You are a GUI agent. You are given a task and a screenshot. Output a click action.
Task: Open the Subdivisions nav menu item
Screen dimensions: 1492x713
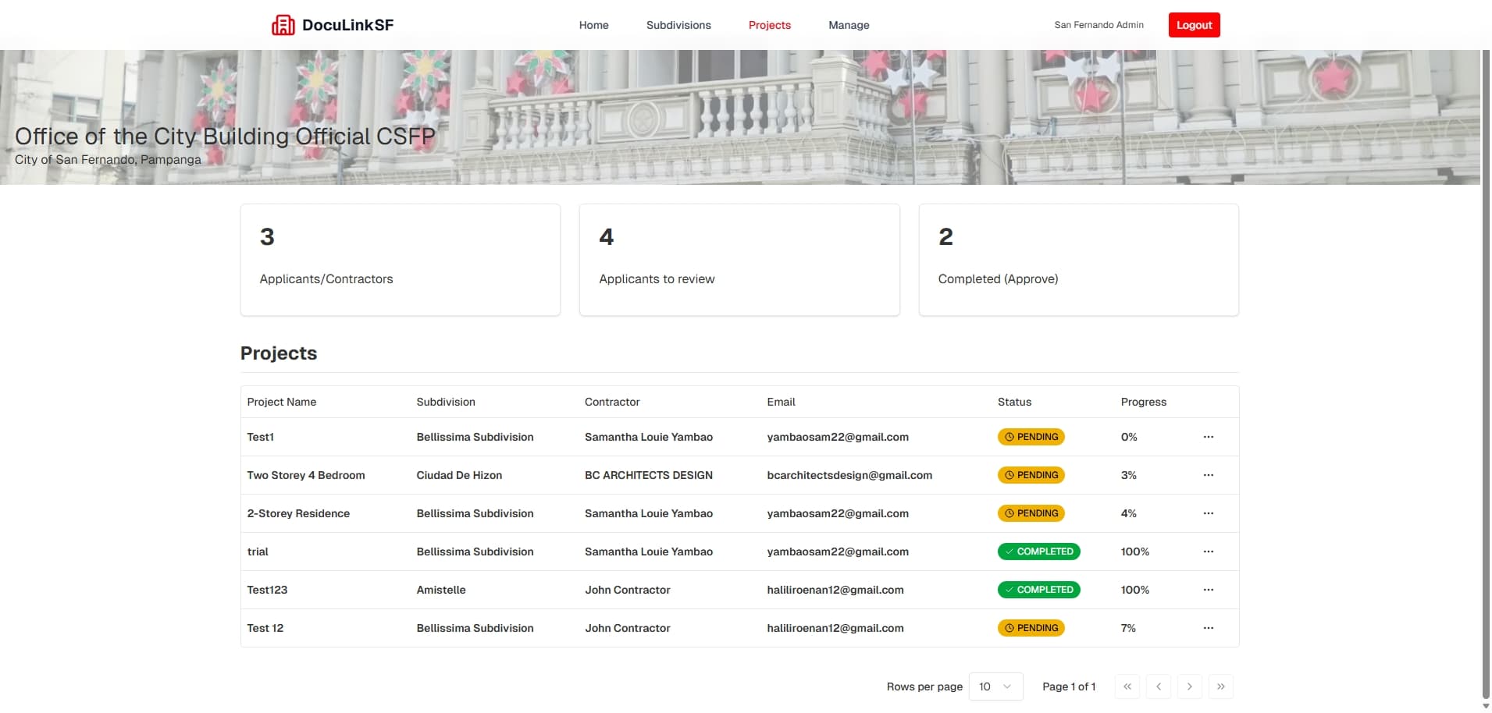tap(678, 25)
